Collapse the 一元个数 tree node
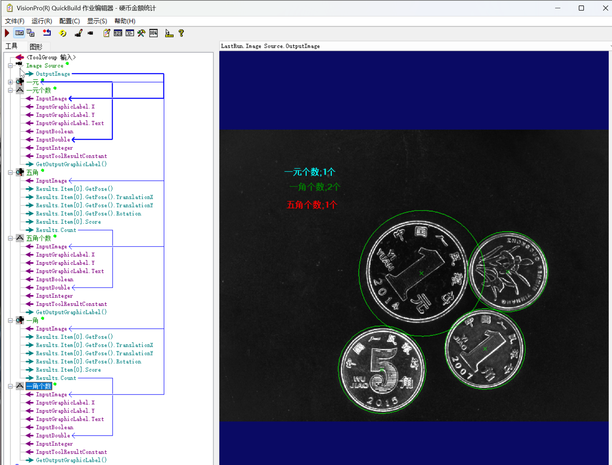Screen dimensions: 612x465 10,90
